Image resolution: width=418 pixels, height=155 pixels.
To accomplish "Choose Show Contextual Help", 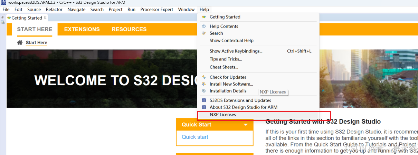I will pos(258,41).
